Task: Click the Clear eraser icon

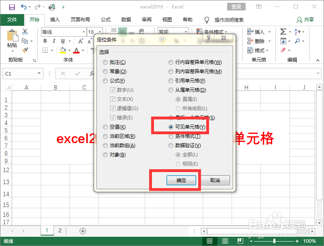Action: point(283,50)
